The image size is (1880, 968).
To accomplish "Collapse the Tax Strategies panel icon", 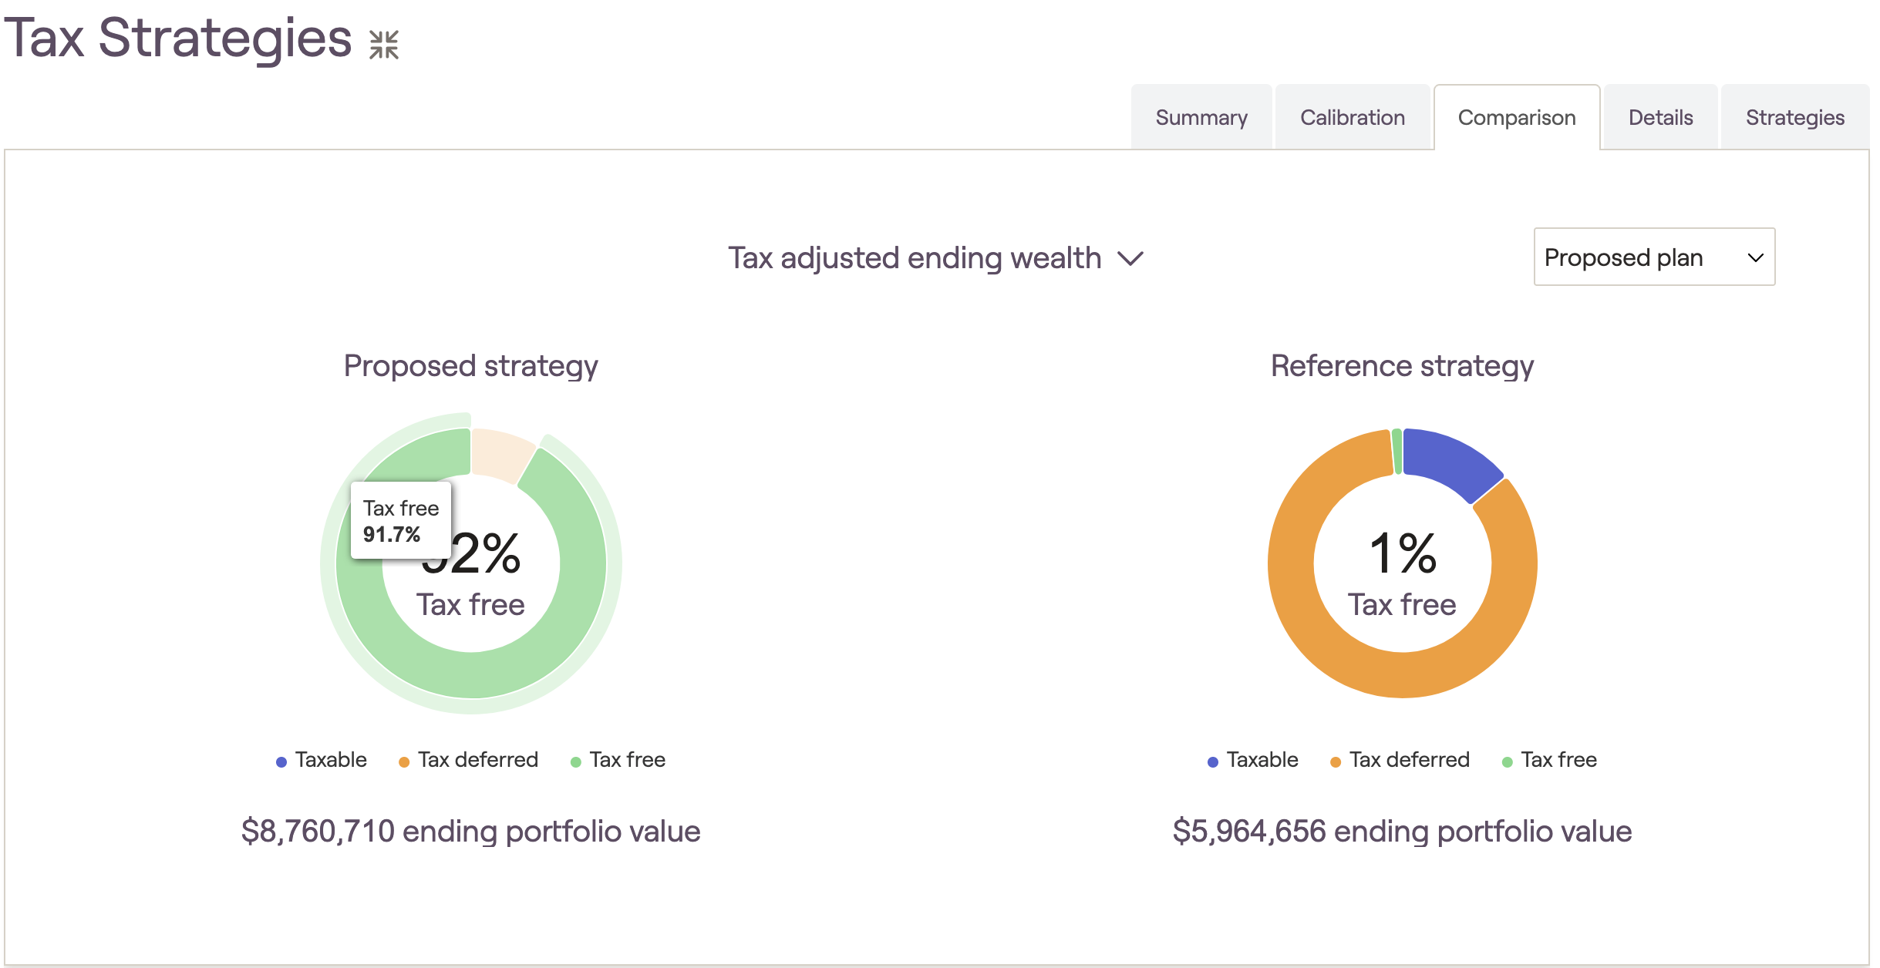I will 383,45.
